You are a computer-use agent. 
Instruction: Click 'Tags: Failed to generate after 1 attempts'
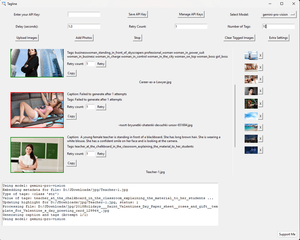click(x=94, y=100)
